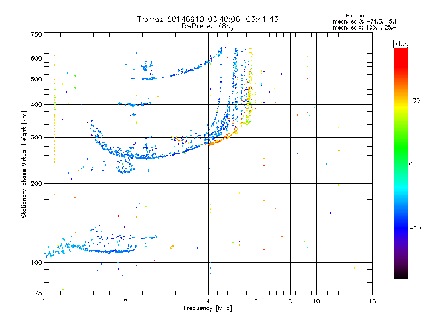Click the x-axis tick label "6"

tap(256, 301)
